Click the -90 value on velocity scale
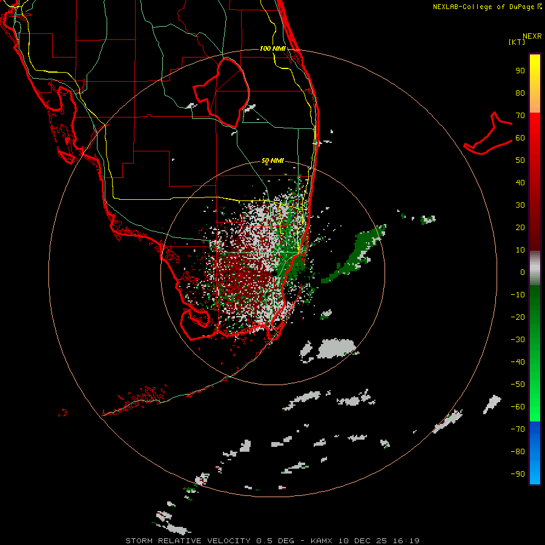 [x=518, y=474]
